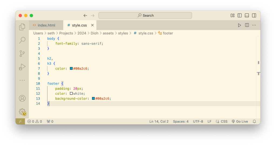This screenshot has width=276, height=145.
Task: Split the editor to the right
Action: pyautogui.click(x=247, y=25)
